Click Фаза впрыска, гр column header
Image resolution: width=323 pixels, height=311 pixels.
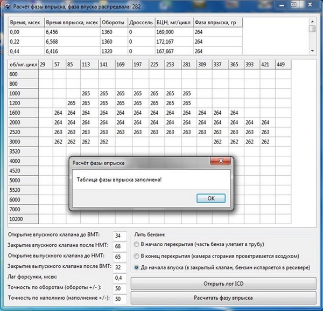pos(217,23)
